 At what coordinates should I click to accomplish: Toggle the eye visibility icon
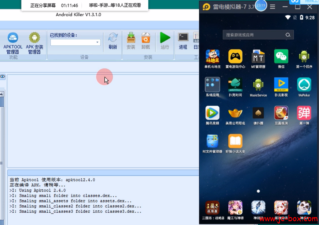[3, 77]
